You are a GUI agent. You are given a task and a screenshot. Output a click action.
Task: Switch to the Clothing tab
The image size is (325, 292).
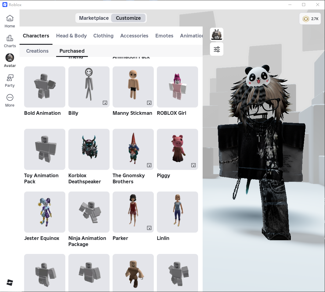click(x=103, y=36)
